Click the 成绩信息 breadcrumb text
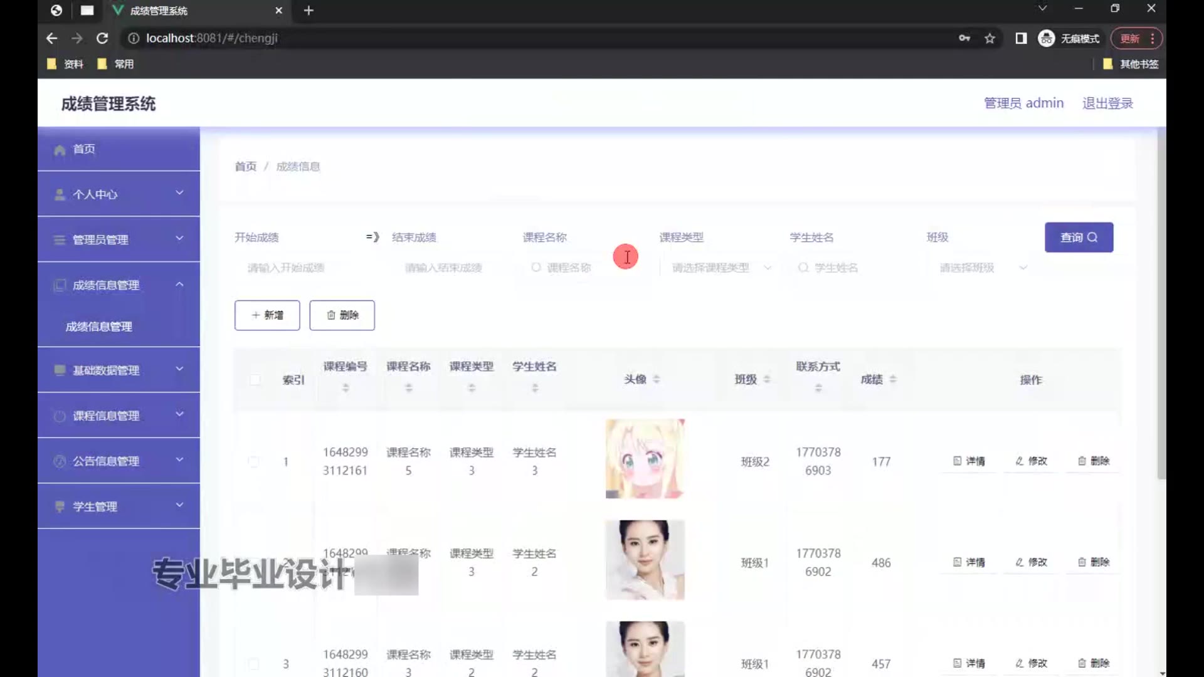The width and height of the screenshot is (1204, 677). [298, 166]
